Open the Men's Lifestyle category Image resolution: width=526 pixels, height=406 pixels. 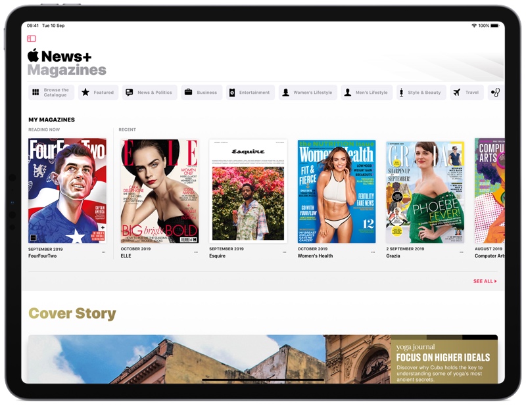(367, 92)
